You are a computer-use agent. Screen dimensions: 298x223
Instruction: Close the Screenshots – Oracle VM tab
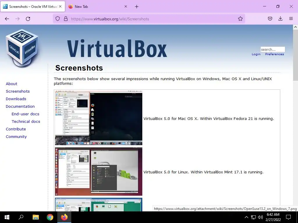(60, 6)
